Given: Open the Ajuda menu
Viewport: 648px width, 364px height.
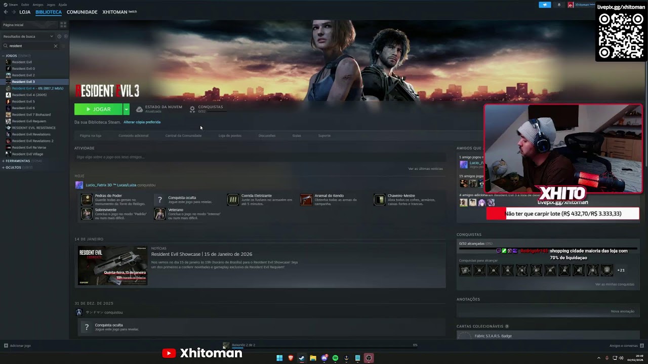Looking at the screenshot, I should 63,5.
